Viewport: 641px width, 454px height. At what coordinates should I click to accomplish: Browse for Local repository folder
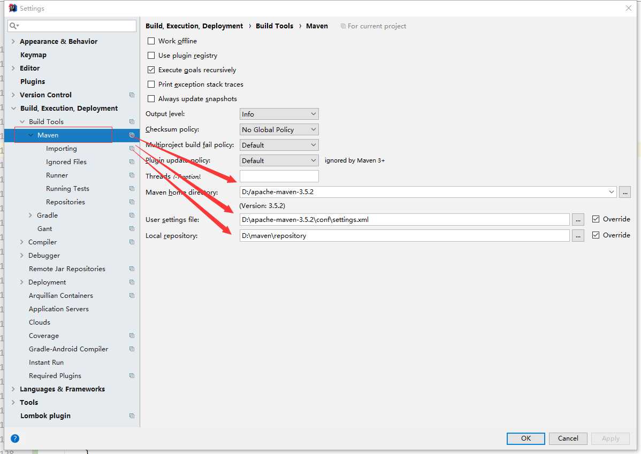point(578,235)
